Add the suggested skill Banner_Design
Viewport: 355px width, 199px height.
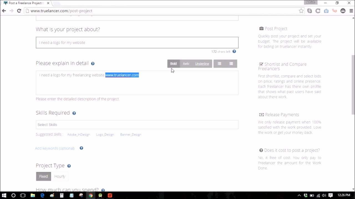tap(131, 134)
